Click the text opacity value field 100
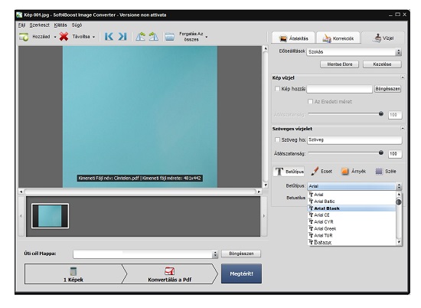The height and width of the screenshot is (308, 421). point(395,154)
